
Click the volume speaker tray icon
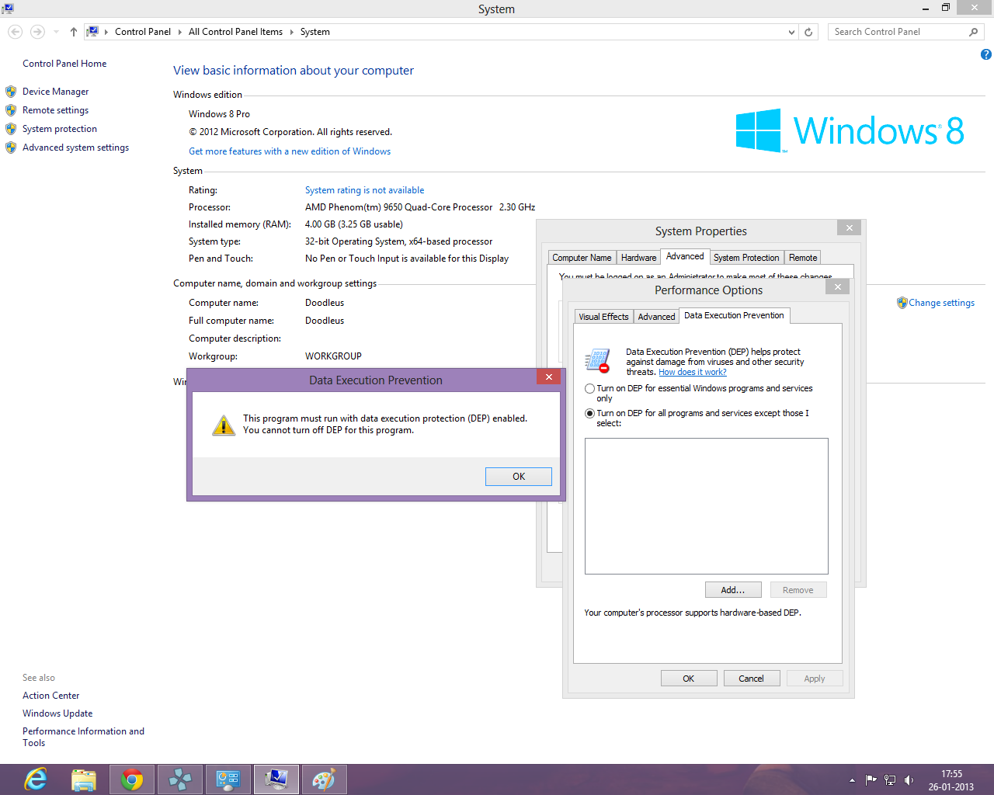click(909, 780)
